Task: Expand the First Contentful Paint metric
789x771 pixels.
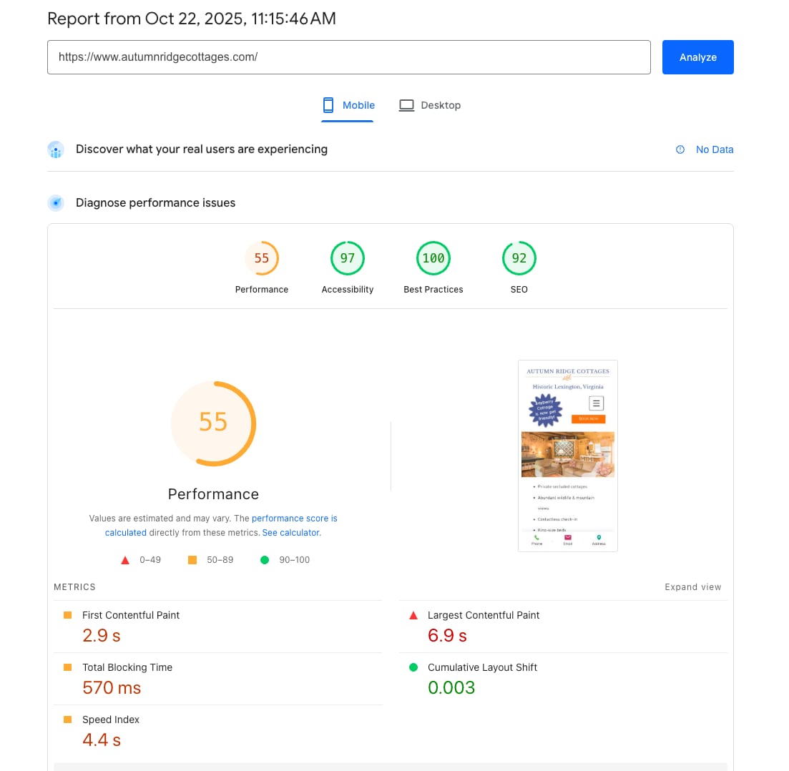Action: 131,615
